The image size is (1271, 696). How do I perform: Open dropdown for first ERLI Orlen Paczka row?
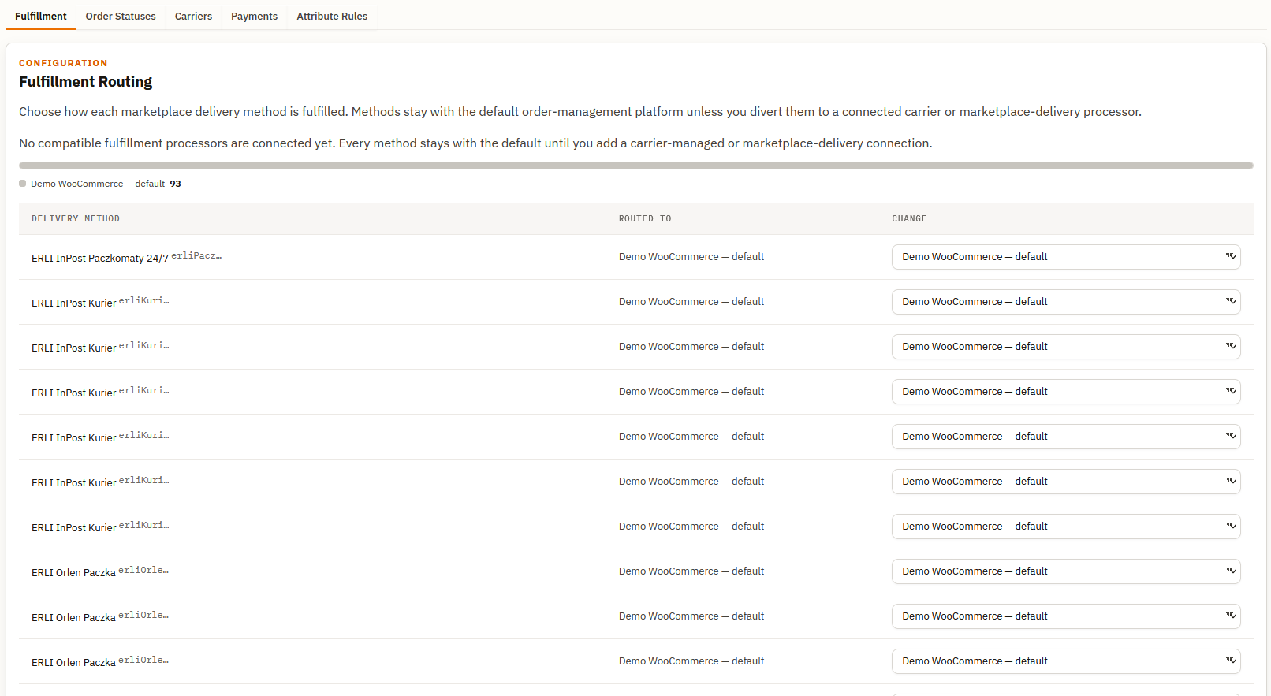[x=1066, y=571]
